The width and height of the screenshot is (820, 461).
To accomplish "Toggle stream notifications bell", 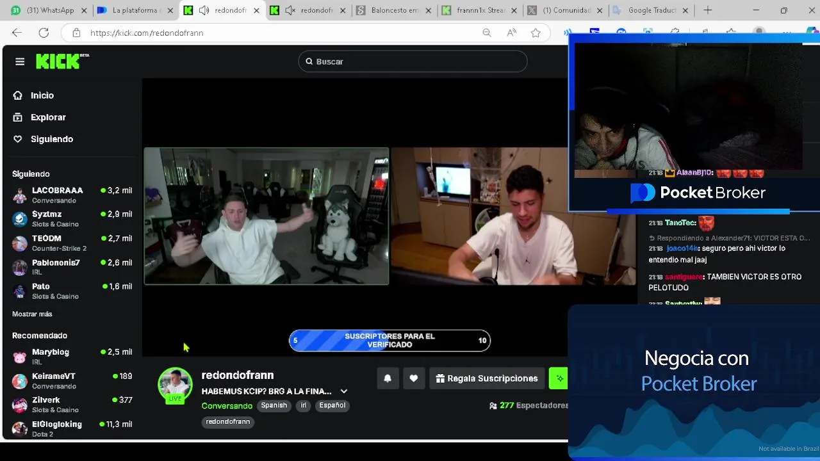I will pyautogui.click(x=388, y=378).
